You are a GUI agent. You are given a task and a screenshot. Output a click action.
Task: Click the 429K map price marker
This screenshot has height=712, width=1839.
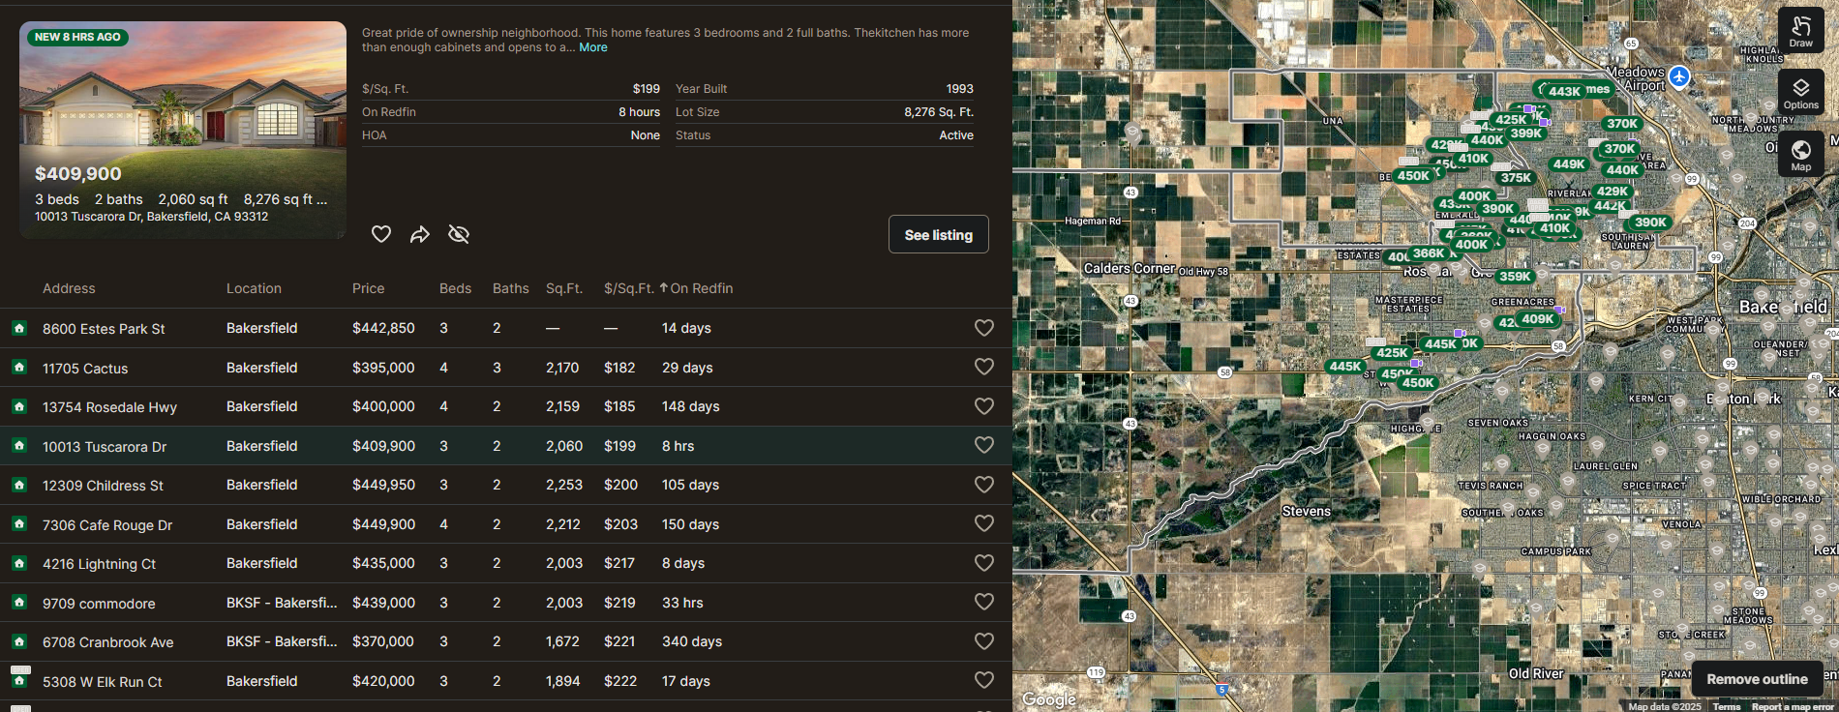(1613, 192)
